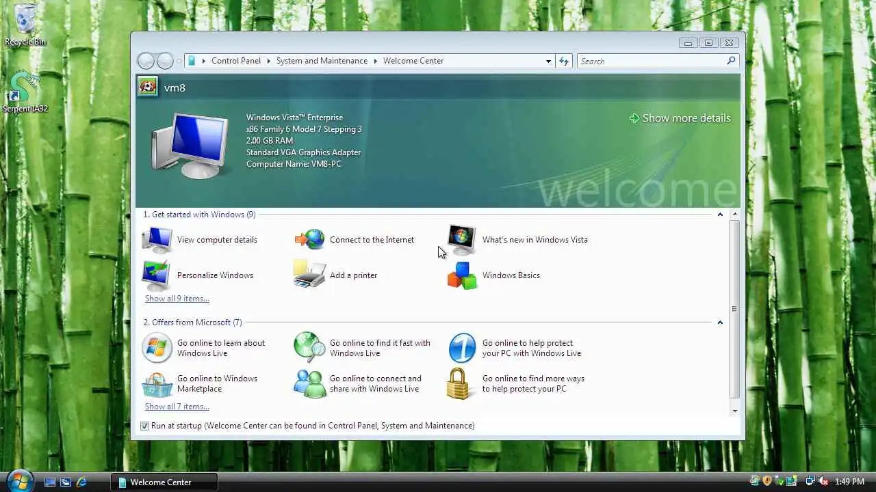Click the network connection tray icon
The width and height of the screenshot is (876, 492).
click(810, 482)
